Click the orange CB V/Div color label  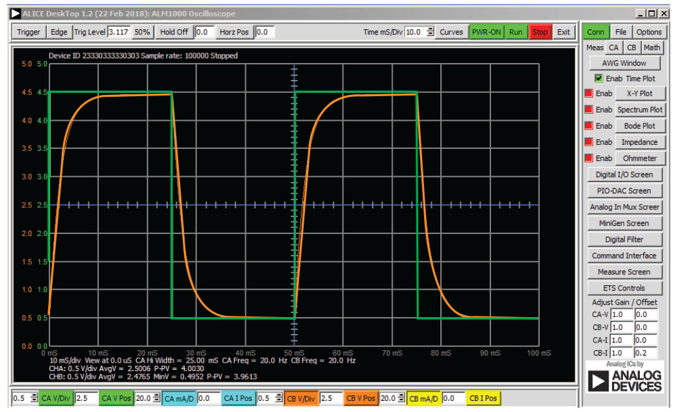click(301, 398)
